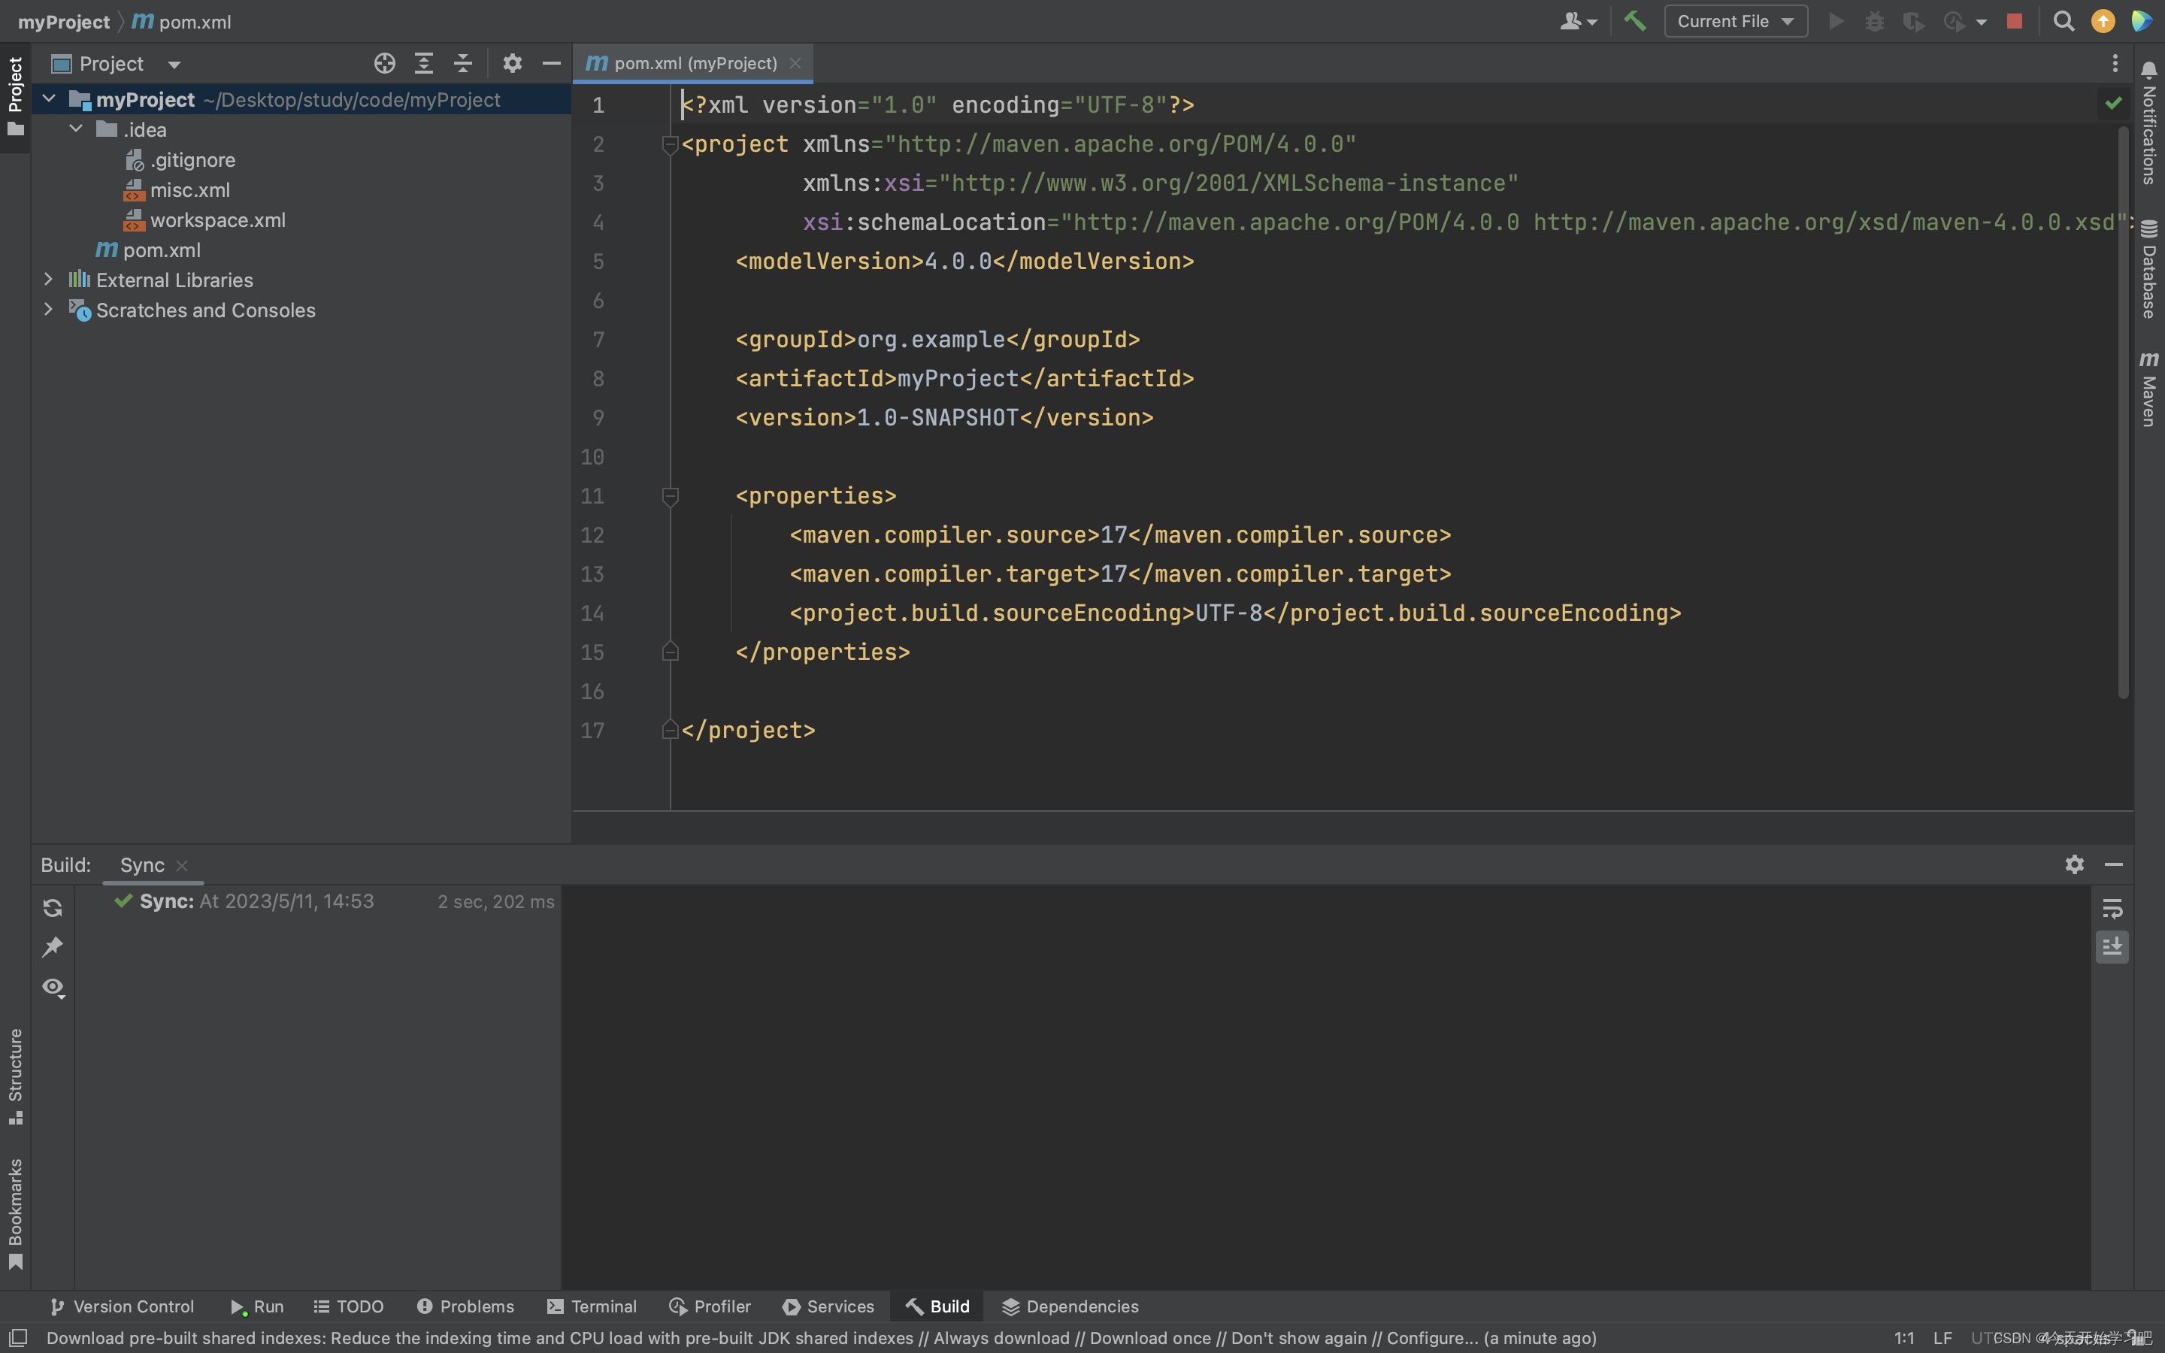Image resolution: width=2165 pixels, height=1353 pixels.
Task: Click the Debug bug icon
Action: click(1874, 20)
